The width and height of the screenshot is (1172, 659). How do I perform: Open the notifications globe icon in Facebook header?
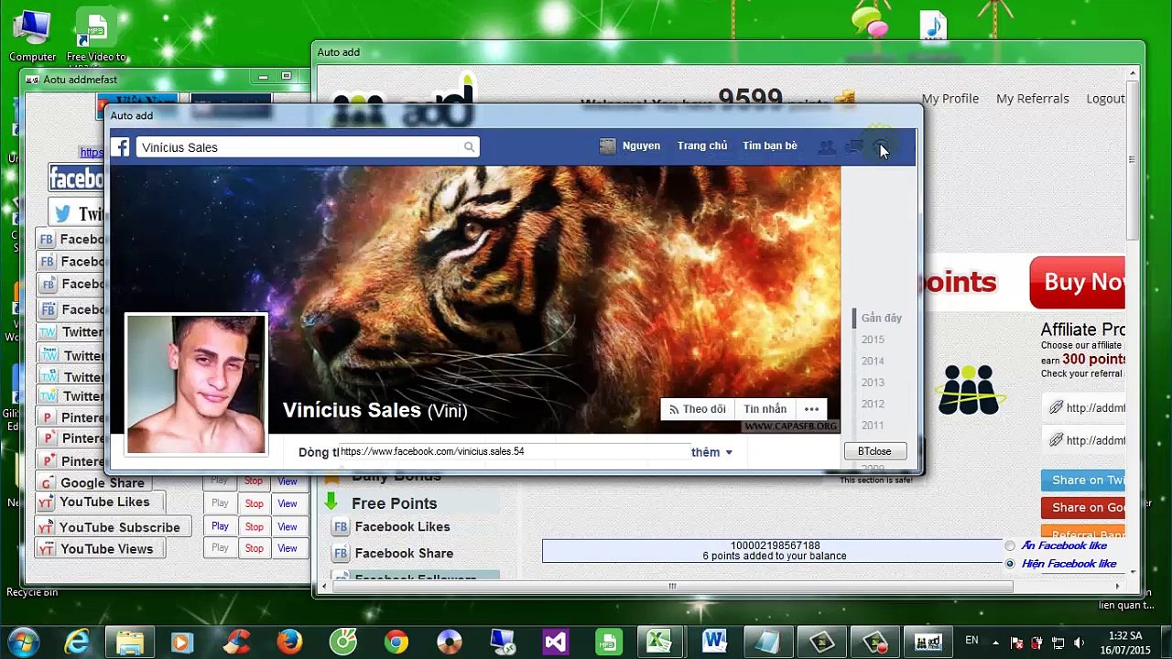(881, 146)
